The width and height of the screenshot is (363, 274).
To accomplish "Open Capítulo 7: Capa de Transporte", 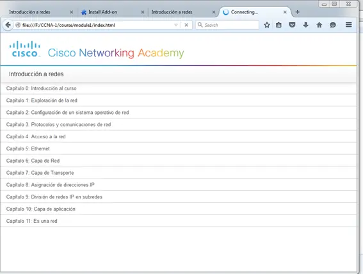I will tap(178, 173).
